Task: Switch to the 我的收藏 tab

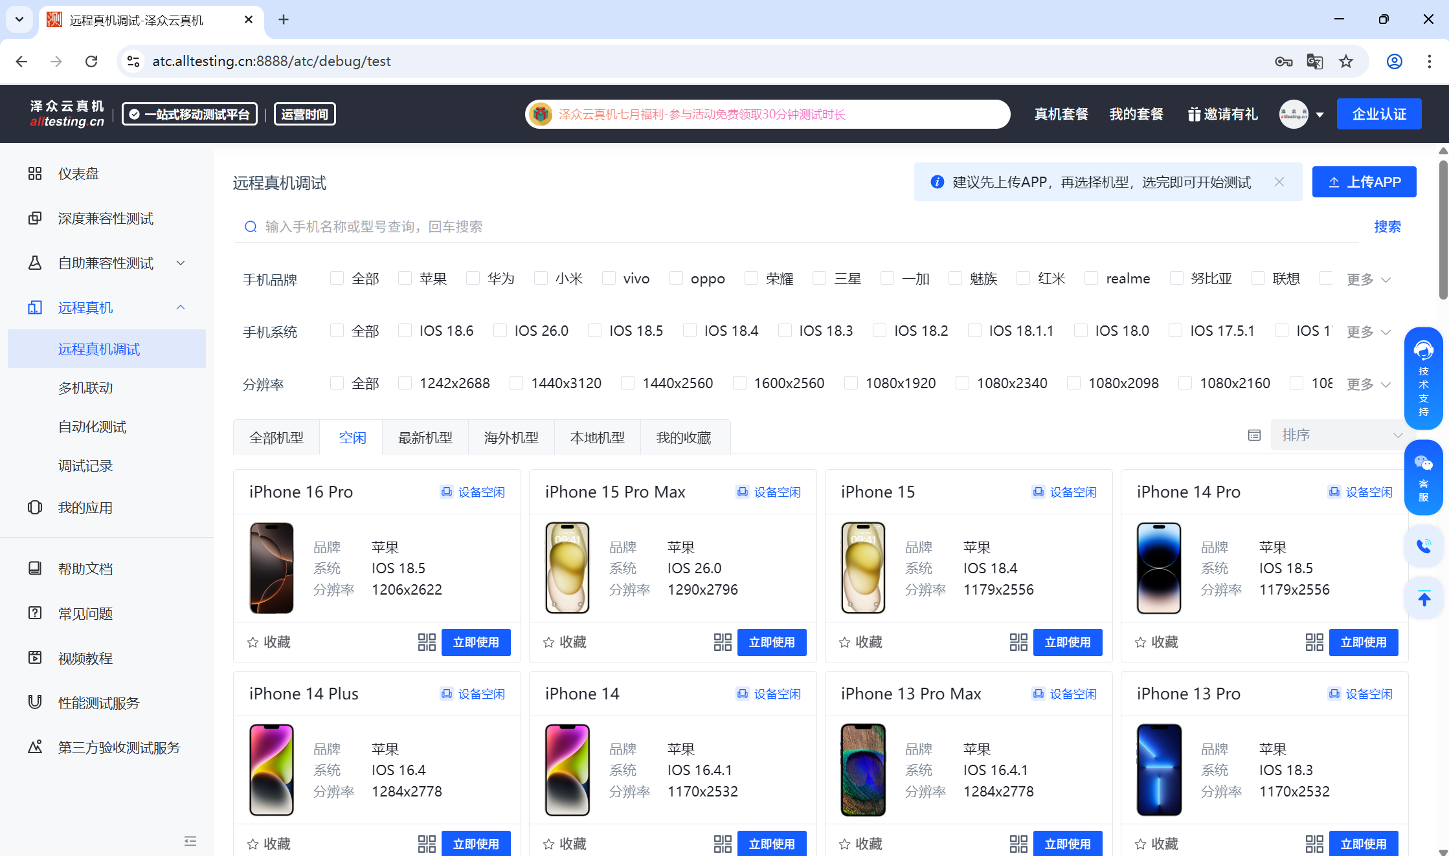Action: [x=684, y=437]
